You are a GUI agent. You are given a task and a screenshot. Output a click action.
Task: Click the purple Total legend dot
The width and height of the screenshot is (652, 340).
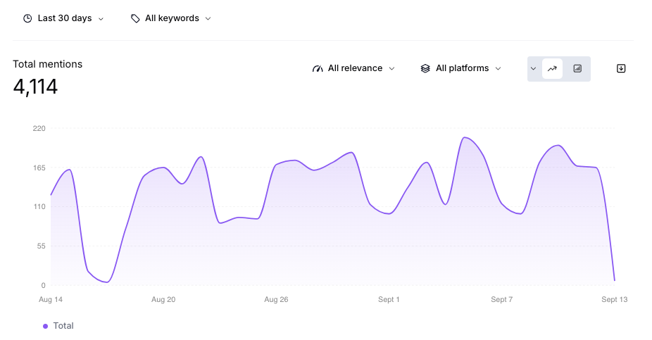(x=46, y=326)
